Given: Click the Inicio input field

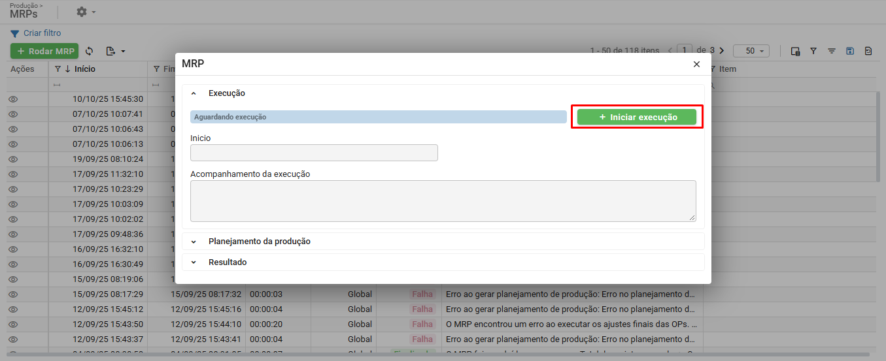Looking at the screenshot, I should (314, 153).
